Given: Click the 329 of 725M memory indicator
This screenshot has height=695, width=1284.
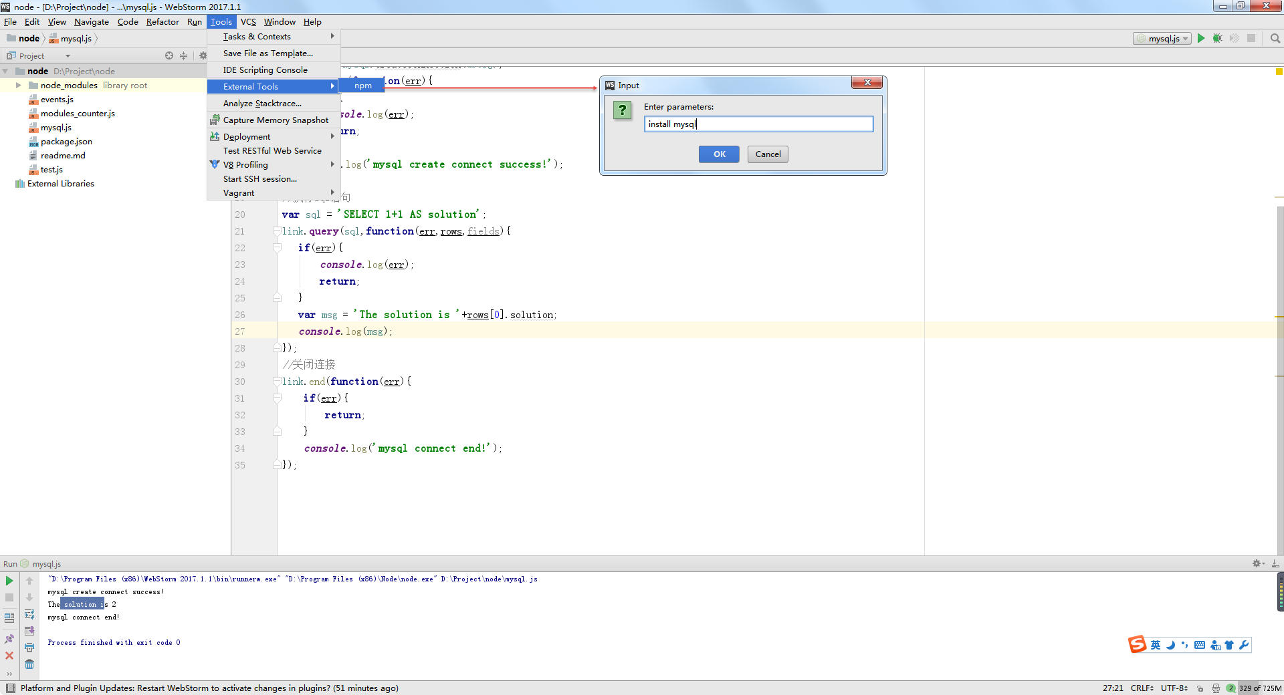Looking at the screenshot, I should (1261, 688).
